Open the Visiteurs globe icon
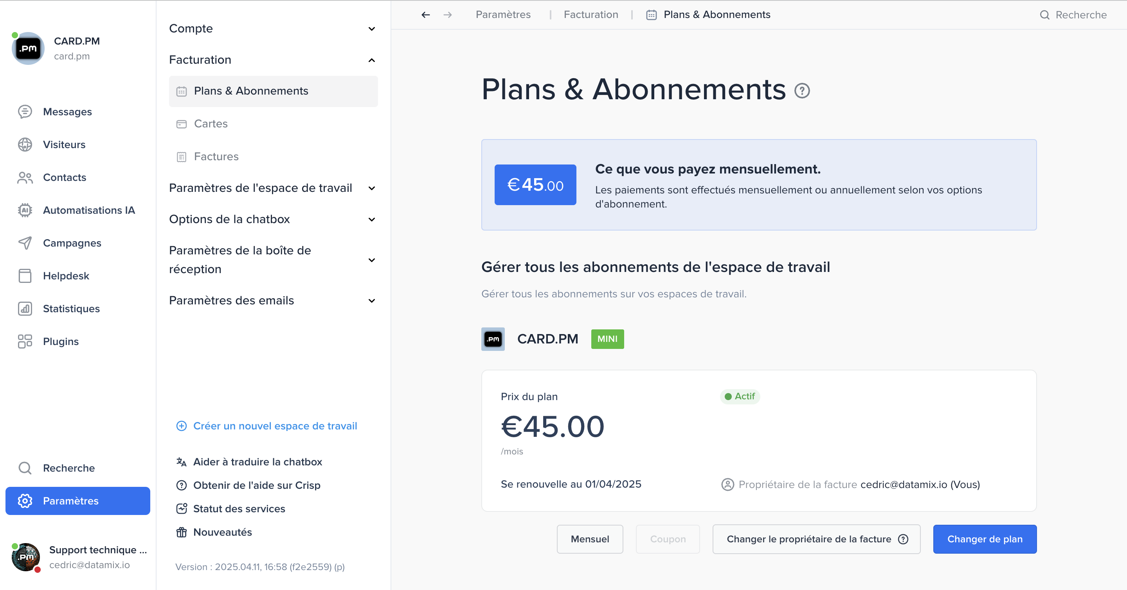The image size is (1127, 590). [25, 145]
